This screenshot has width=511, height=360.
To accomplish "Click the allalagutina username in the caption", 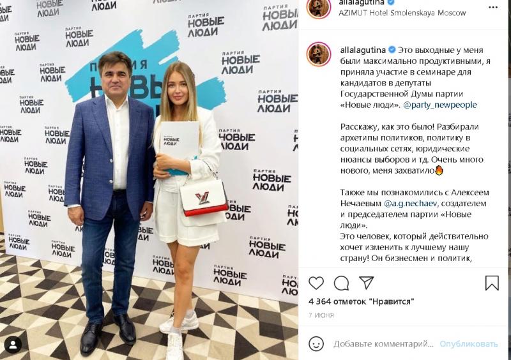I will (x=363, y=50).
